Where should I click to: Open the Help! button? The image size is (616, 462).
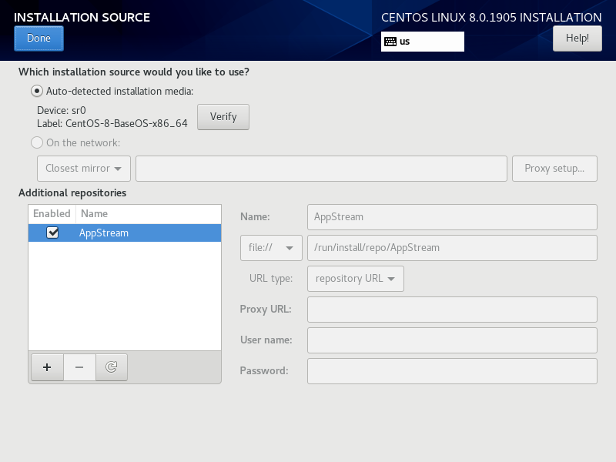pyautogui.click(x=577, y=38)
